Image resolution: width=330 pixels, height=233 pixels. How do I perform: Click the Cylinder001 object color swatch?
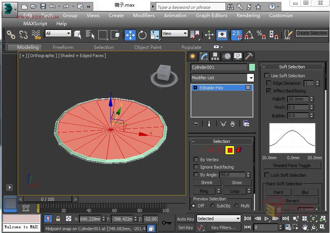[251, 67]
